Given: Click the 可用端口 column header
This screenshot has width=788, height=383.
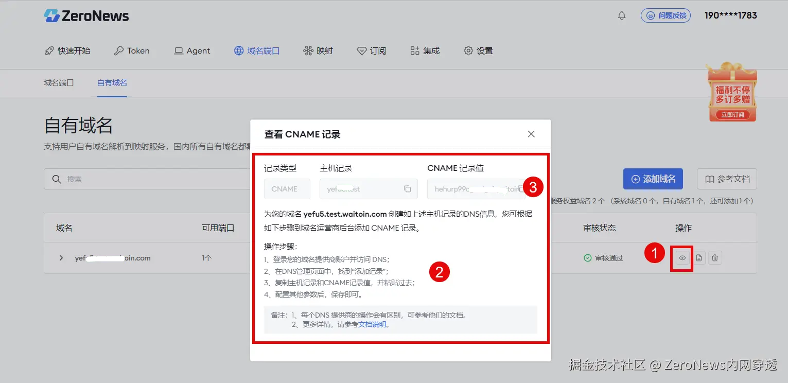Looking at the screenshot, I should click(x=218, y=228).
